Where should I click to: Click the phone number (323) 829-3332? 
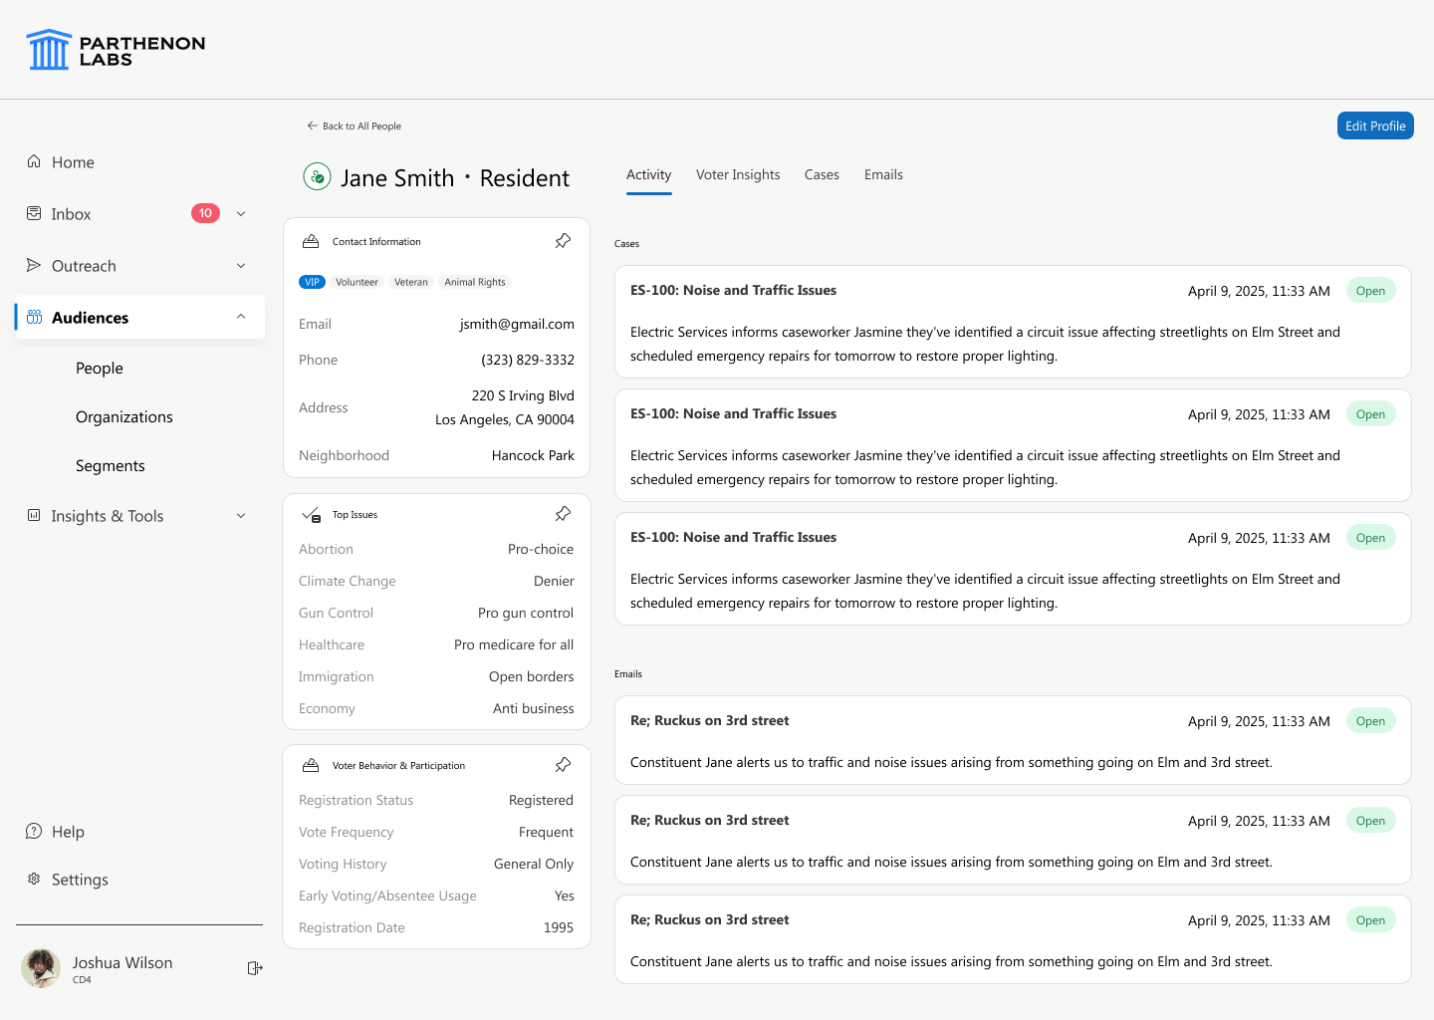528,360
